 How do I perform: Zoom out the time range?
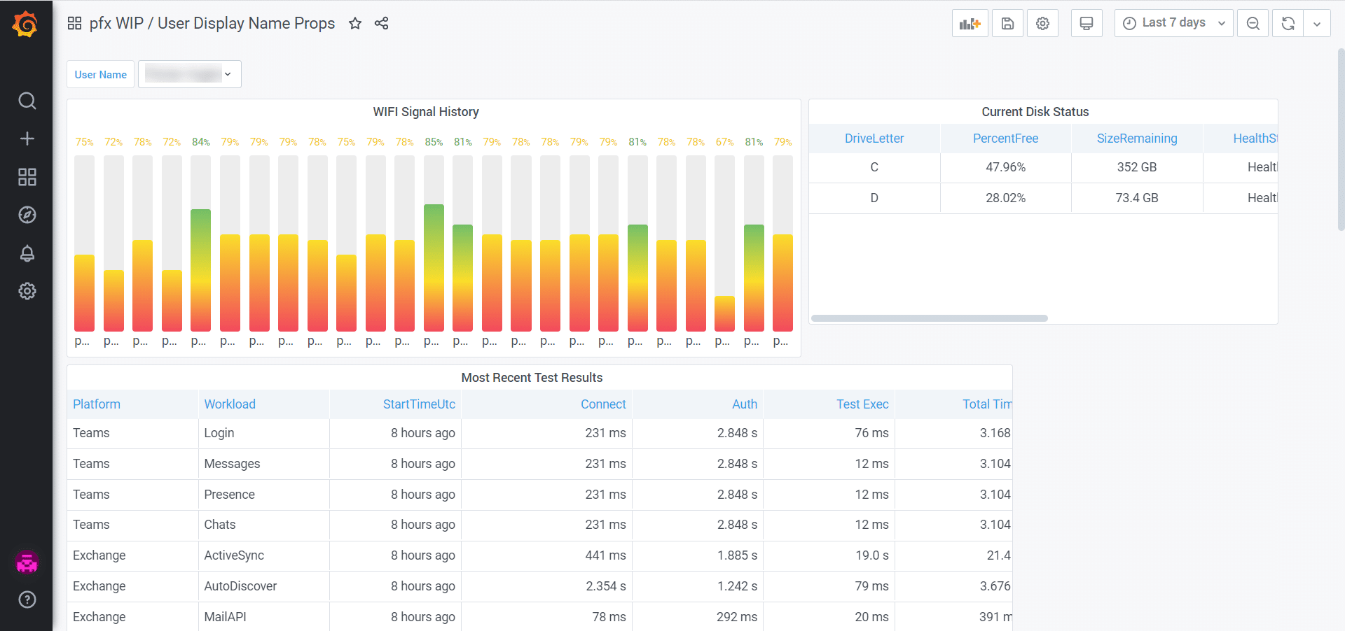[x=1253, y=24]
